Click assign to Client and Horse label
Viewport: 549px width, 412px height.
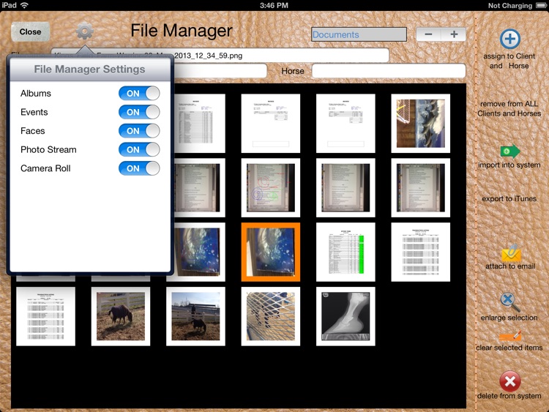pos(509,61)
